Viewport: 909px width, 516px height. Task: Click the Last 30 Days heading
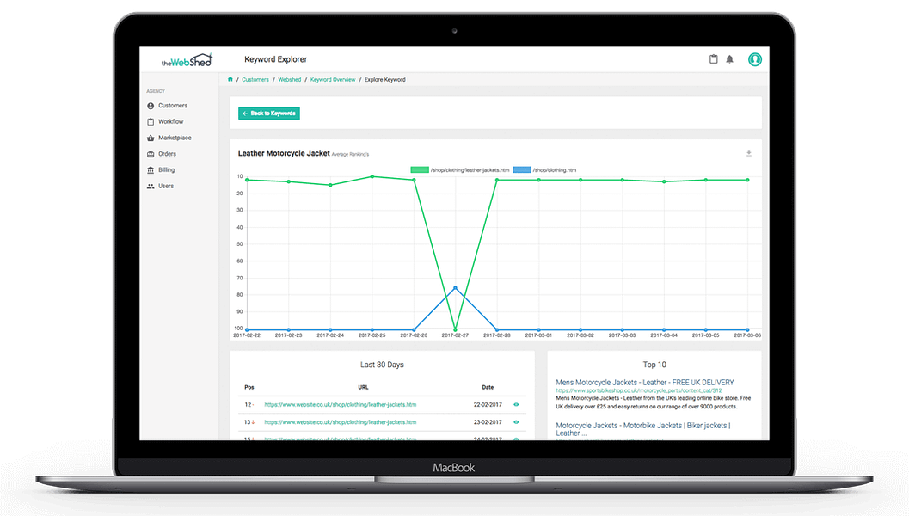(382, 365)
